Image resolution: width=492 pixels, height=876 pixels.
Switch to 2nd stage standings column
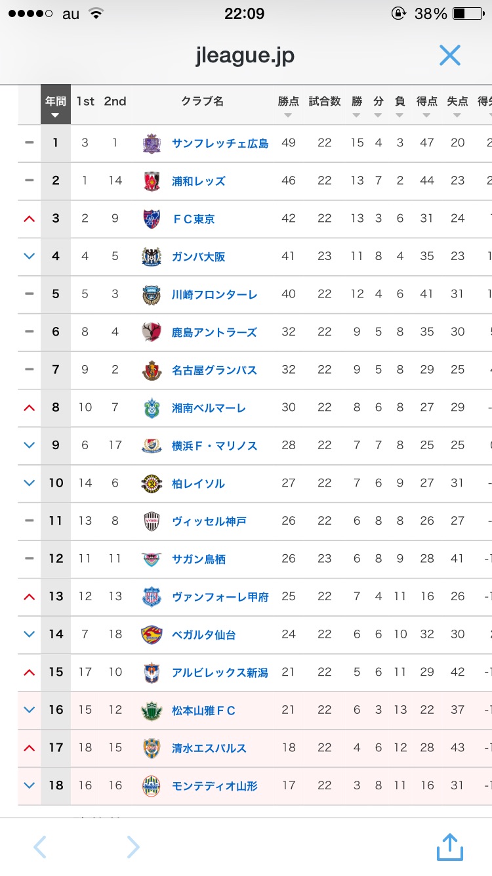pos(115,102)
